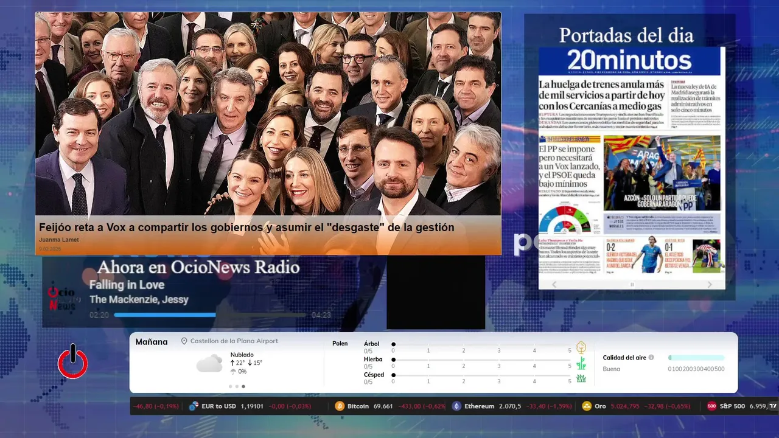Screen dimensions: 779x438
Task: Open the Ethereum ticker entry
Action: (512, 406)
